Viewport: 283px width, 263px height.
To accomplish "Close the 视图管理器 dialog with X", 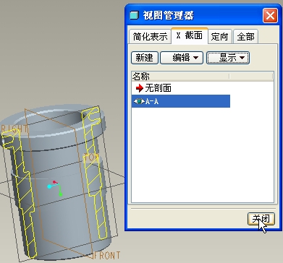I will point(270,16).
